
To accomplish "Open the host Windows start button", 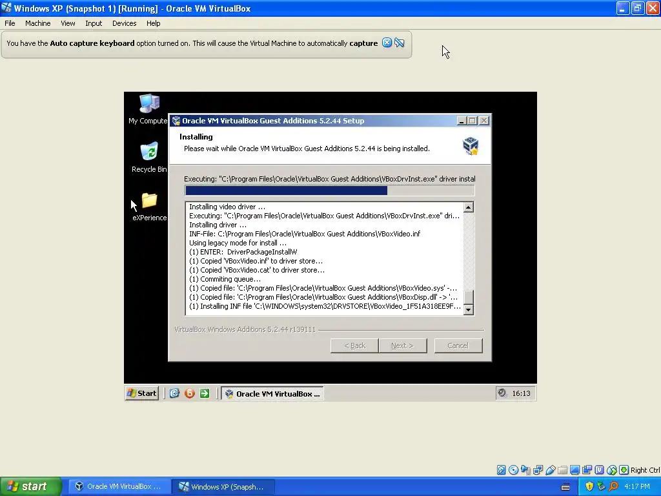I will click(x=30, y=487).
